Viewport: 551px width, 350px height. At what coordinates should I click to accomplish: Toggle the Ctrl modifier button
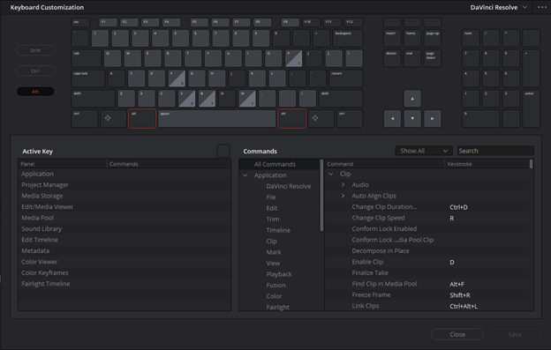point(35,71)
